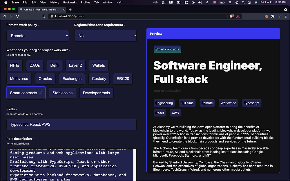Image resolution: width=290 pixels, height=181 pixels.
Task: Expand the Regional/timezone requirement dropdown
Action: [x=106, y=36]
